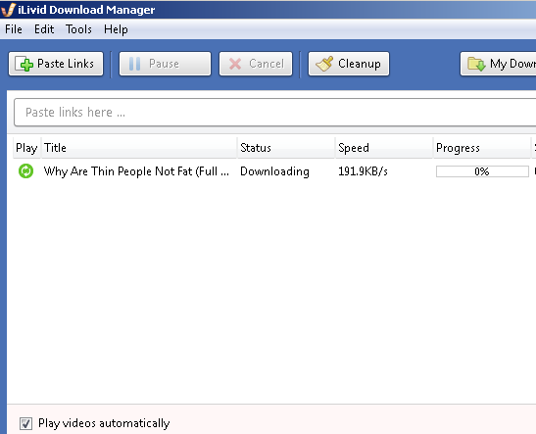This screenshot has height=434, width=536.
Task: Click the Cleanup button
Action: pyautogui.click(x=349, y=64)
